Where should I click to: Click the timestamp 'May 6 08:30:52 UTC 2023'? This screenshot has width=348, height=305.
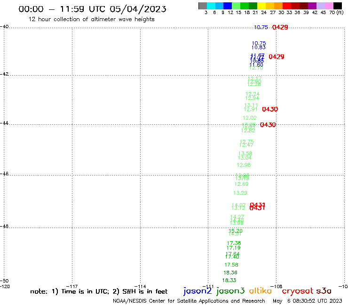click(x=308, y=301)
